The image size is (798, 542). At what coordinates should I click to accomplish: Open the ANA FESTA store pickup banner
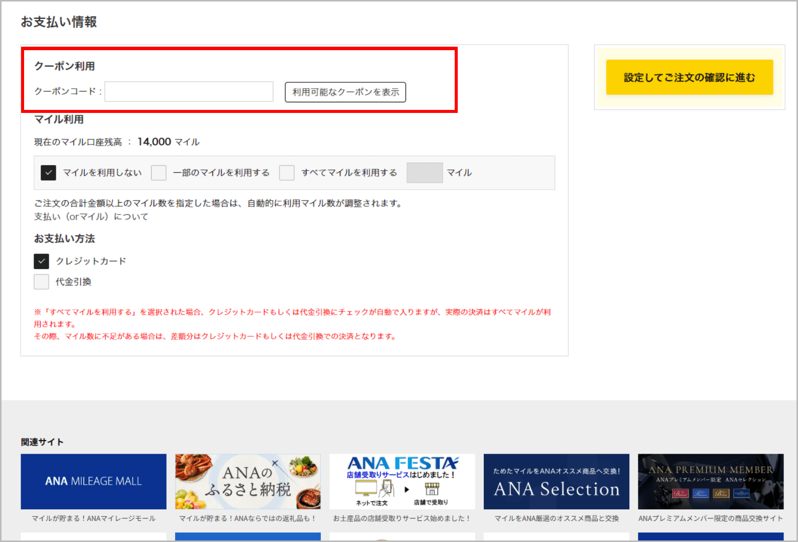click(x=402, y=481)
